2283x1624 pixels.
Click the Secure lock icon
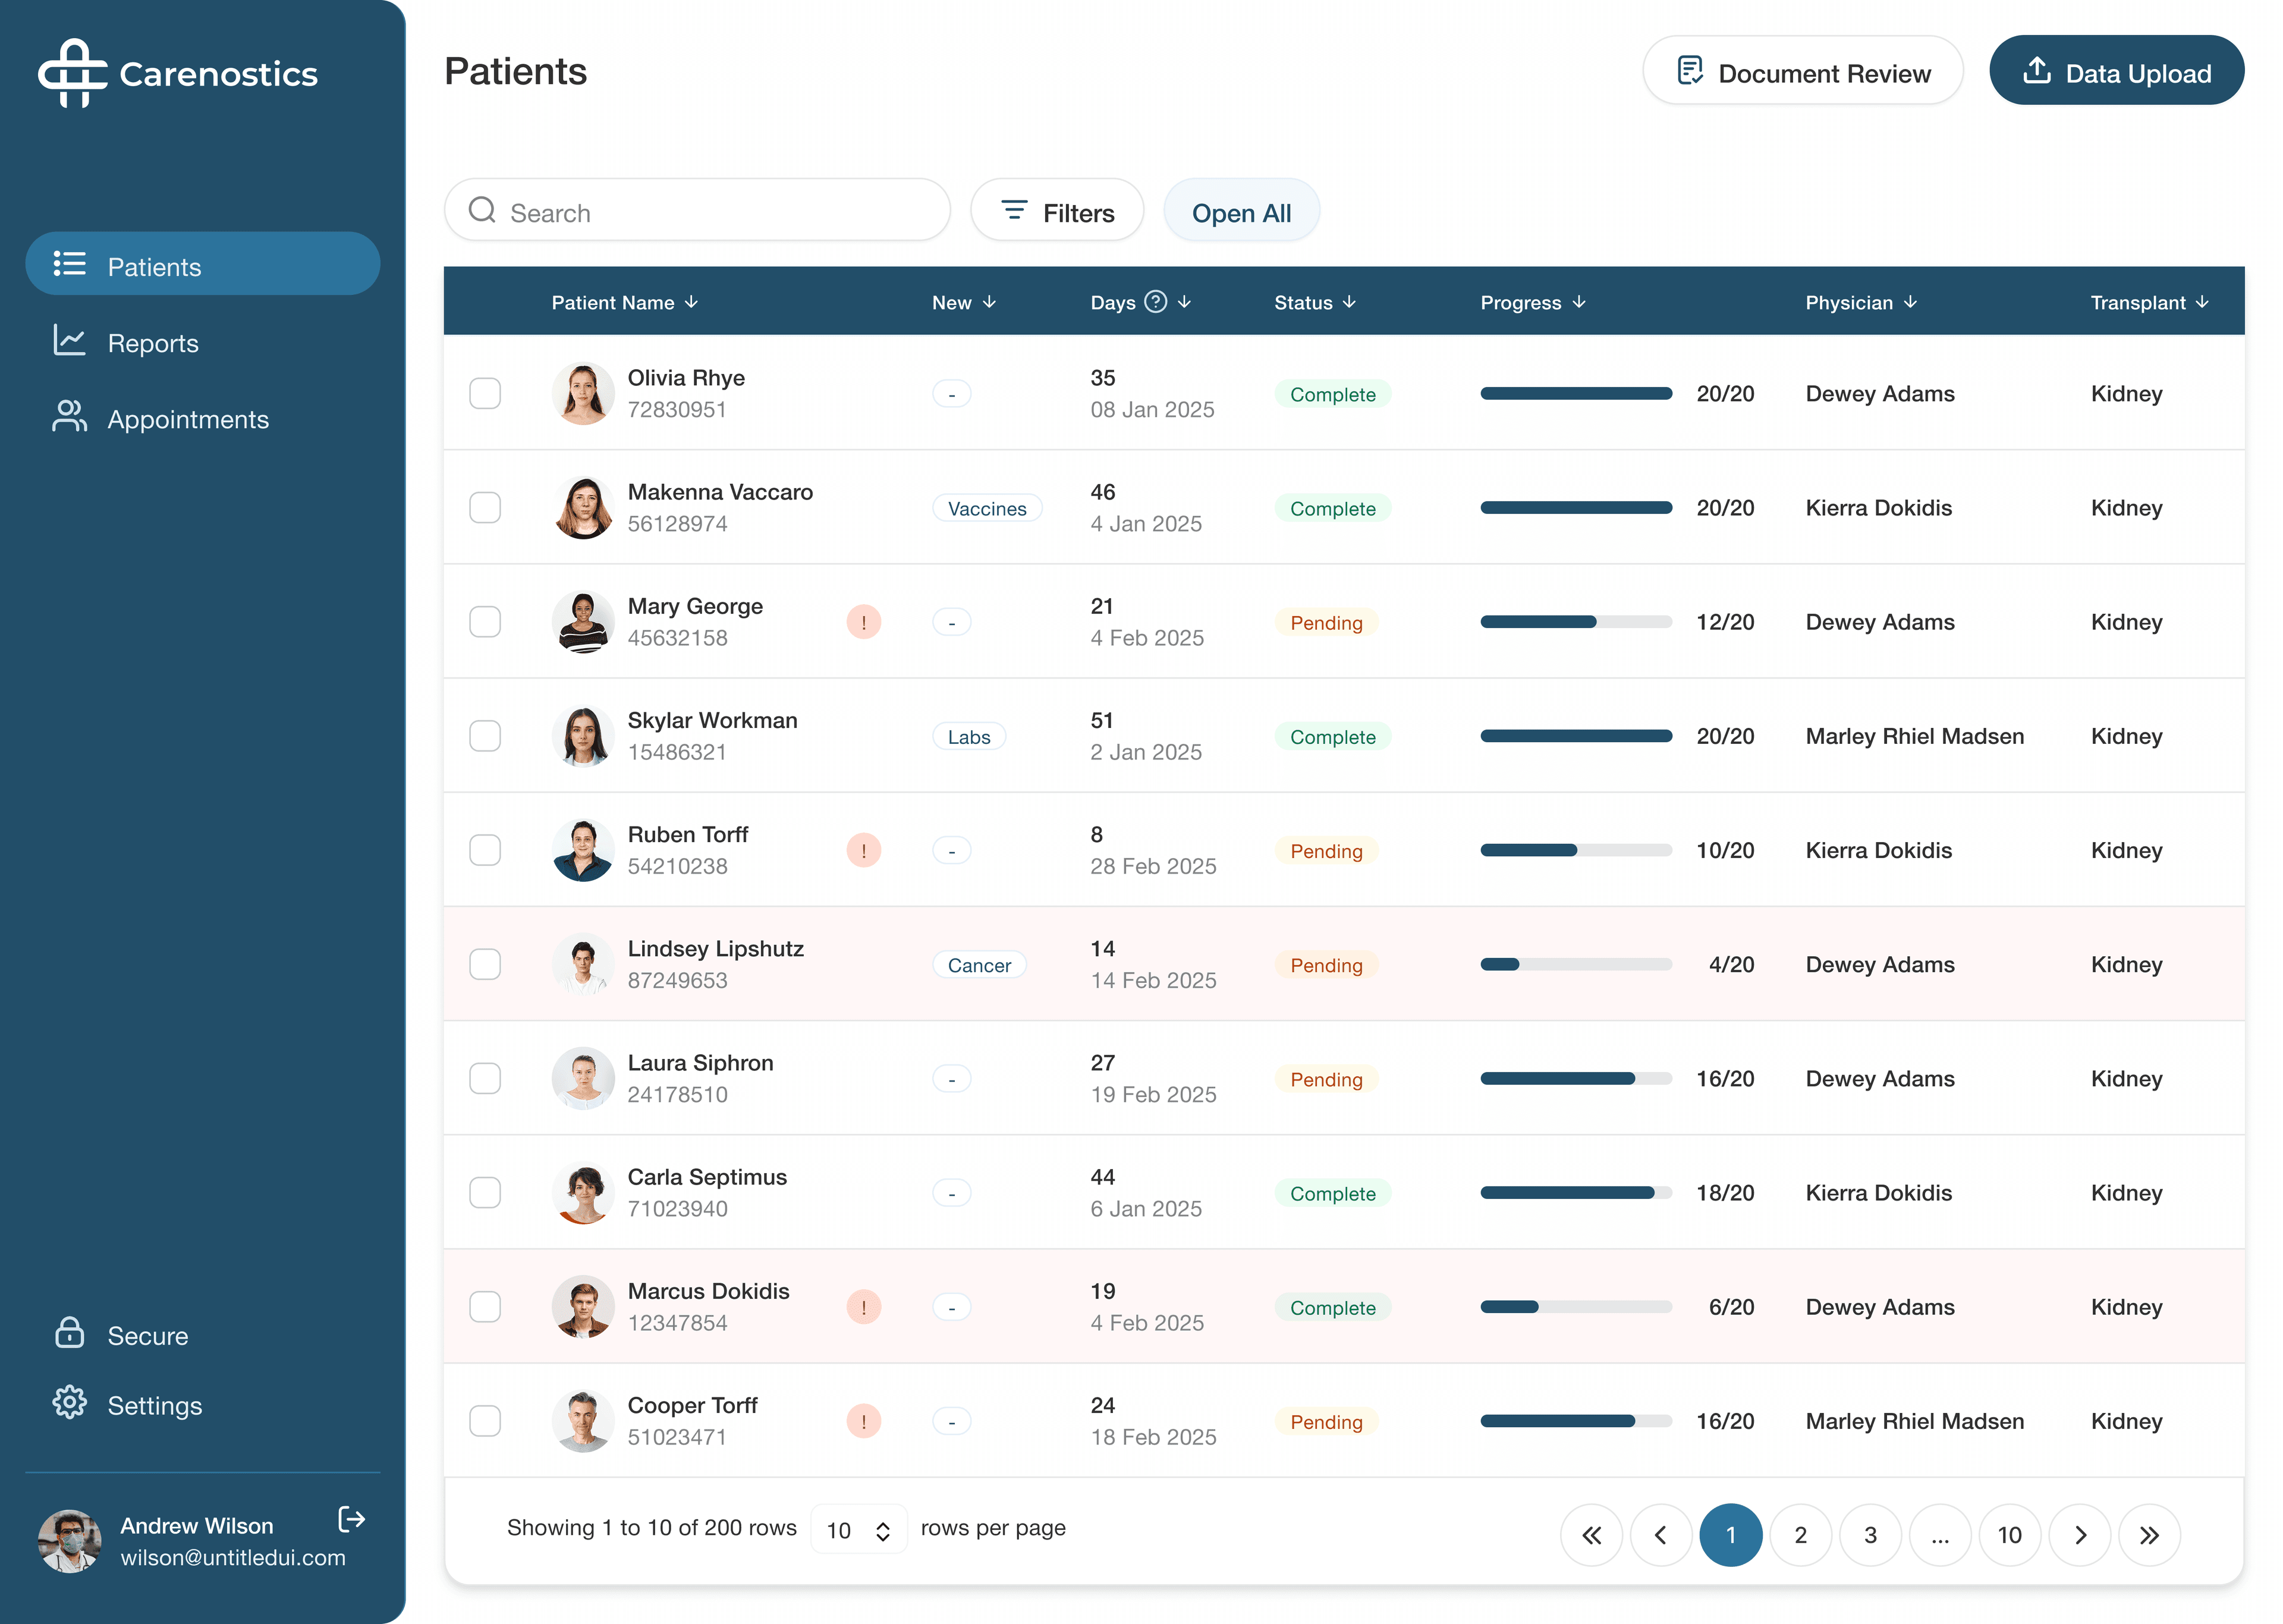click(x=70, y=1334)
